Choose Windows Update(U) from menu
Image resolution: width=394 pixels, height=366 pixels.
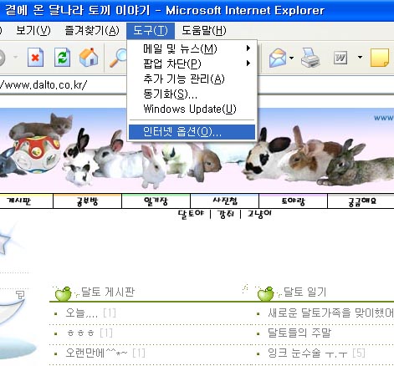click(x=192, y=109)
